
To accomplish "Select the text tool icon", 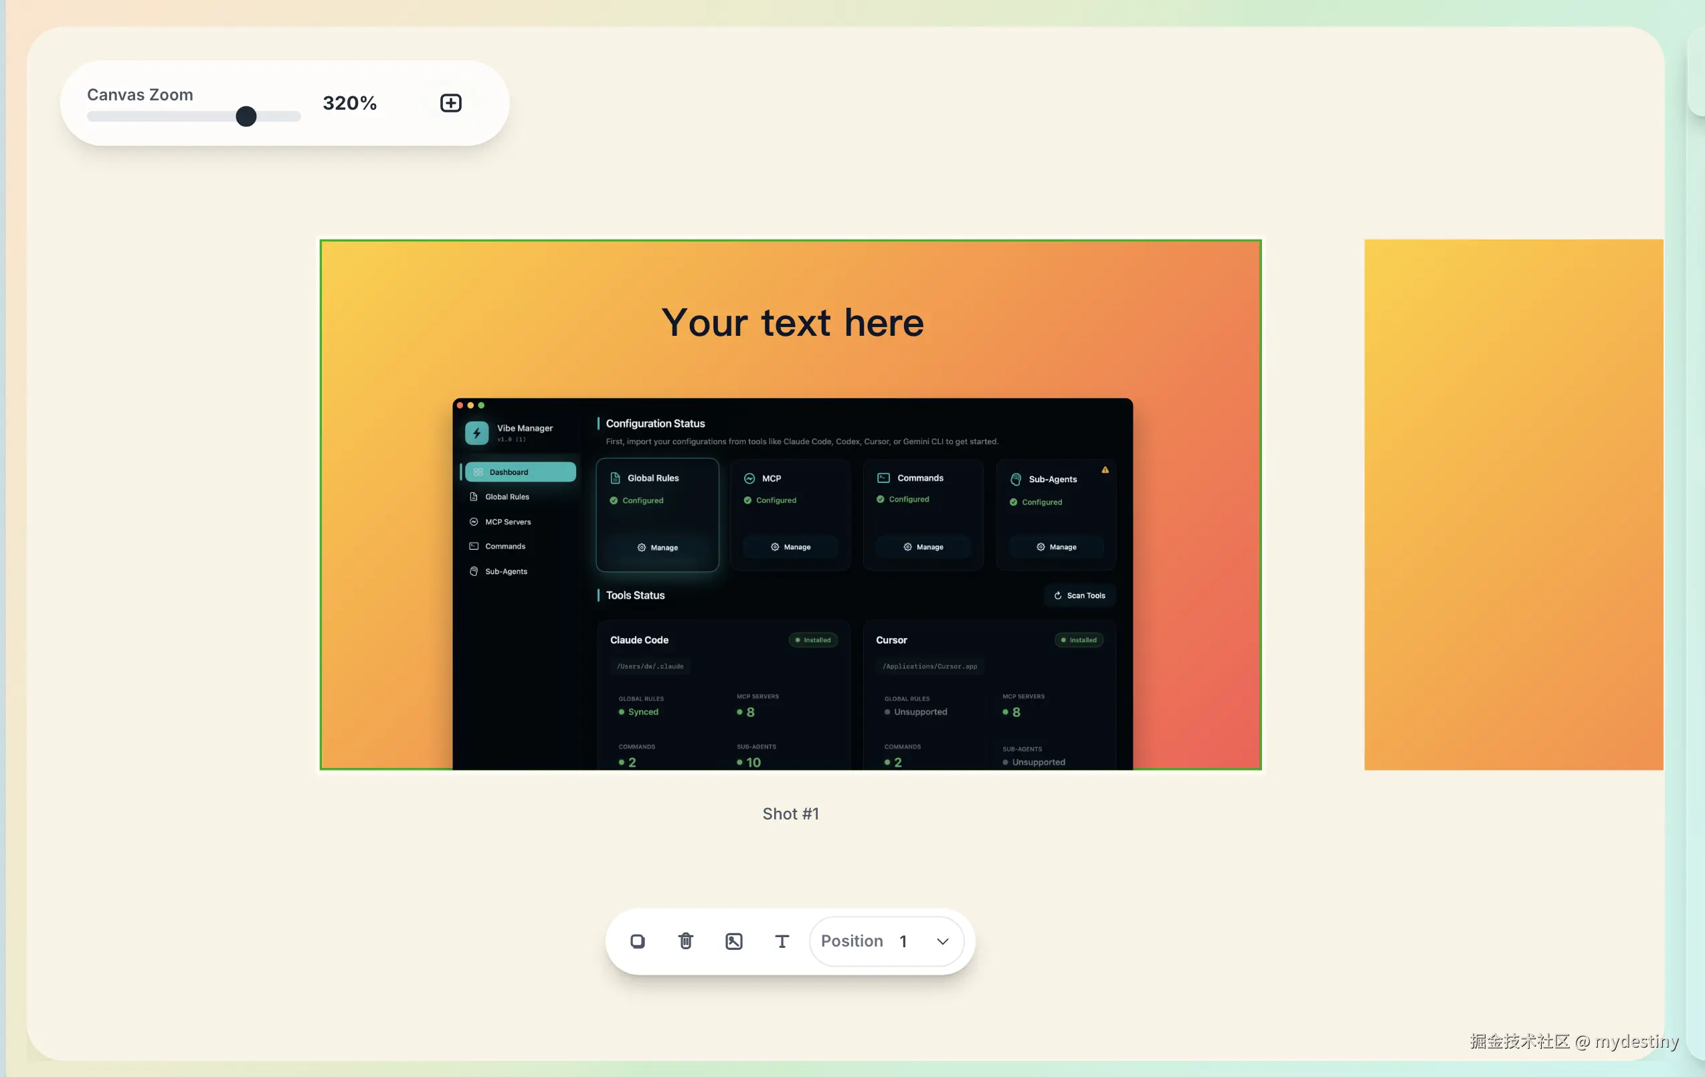I will 782,941.
